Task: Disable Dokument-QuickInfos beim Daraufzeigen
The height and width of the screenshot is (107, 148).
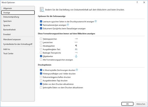Action: (x=41, y=28)
